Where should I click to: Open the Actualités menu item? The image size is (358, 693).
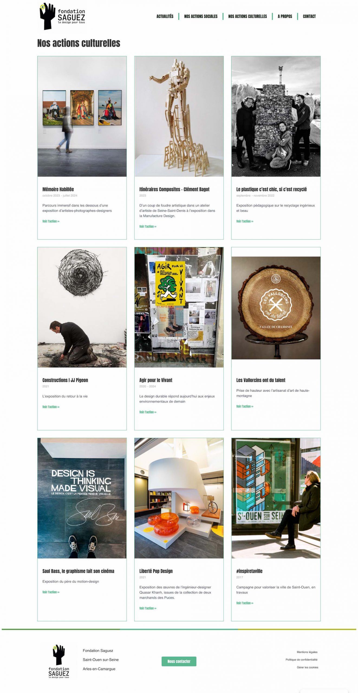(x=165, y=16)
